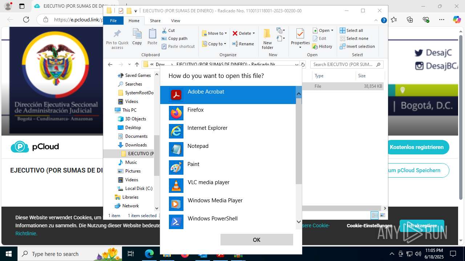Select Notepad as the opening app
Image resolution: width=465 pixels, height=261 pixels.
[x=228, y=149]
